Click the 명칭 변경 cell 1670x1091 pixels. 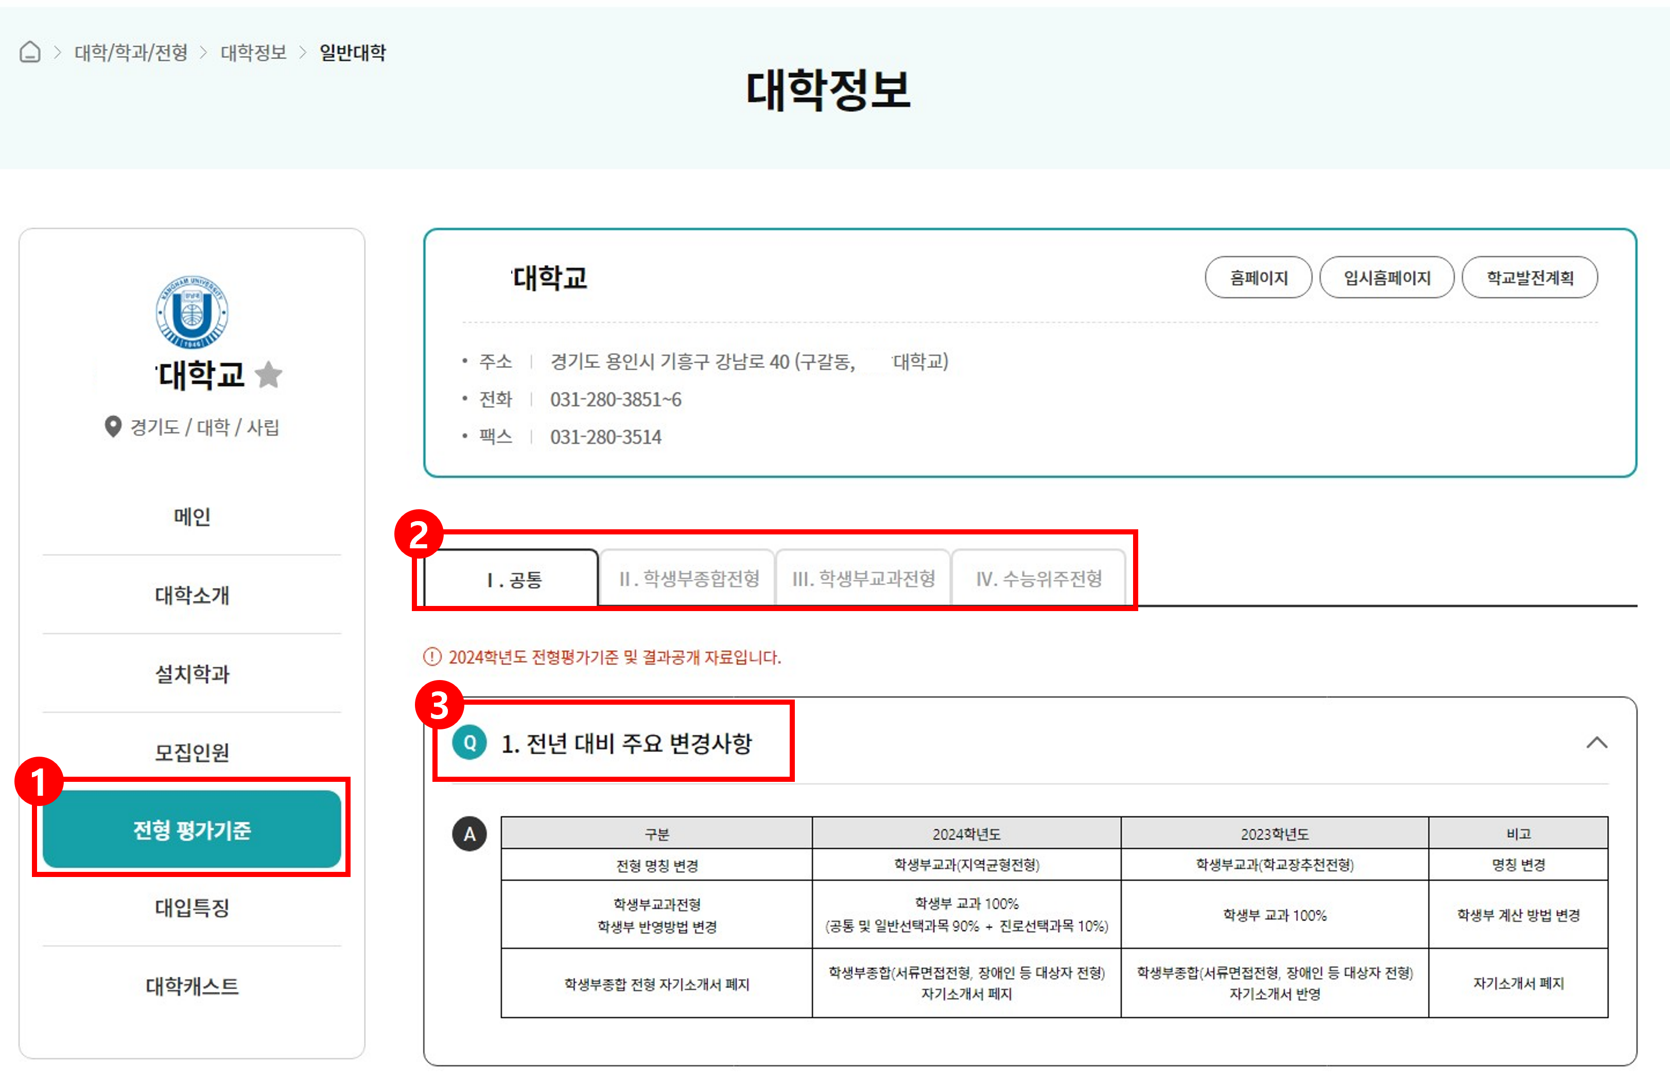(x=1519, y=865)
